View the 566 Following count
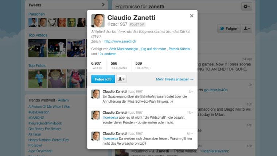Image resolution: width=277 pixels, height=156 pixels. pos(119,65)
